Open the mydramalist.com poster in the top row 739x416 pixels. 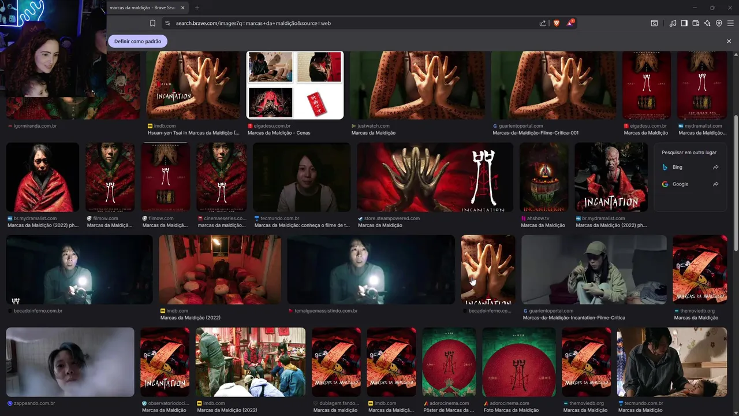(702, 86)
